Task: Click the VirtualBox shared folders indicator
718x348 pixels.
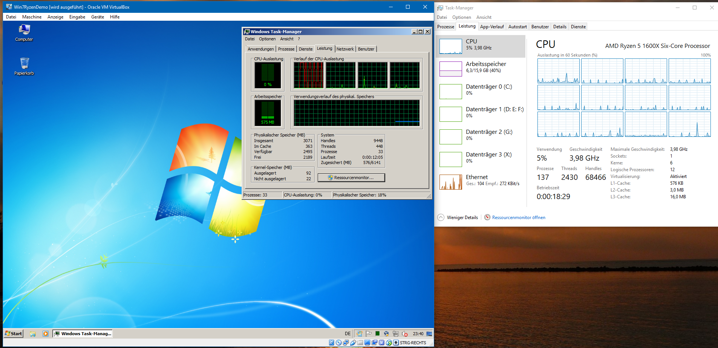Action: (360, 343)
